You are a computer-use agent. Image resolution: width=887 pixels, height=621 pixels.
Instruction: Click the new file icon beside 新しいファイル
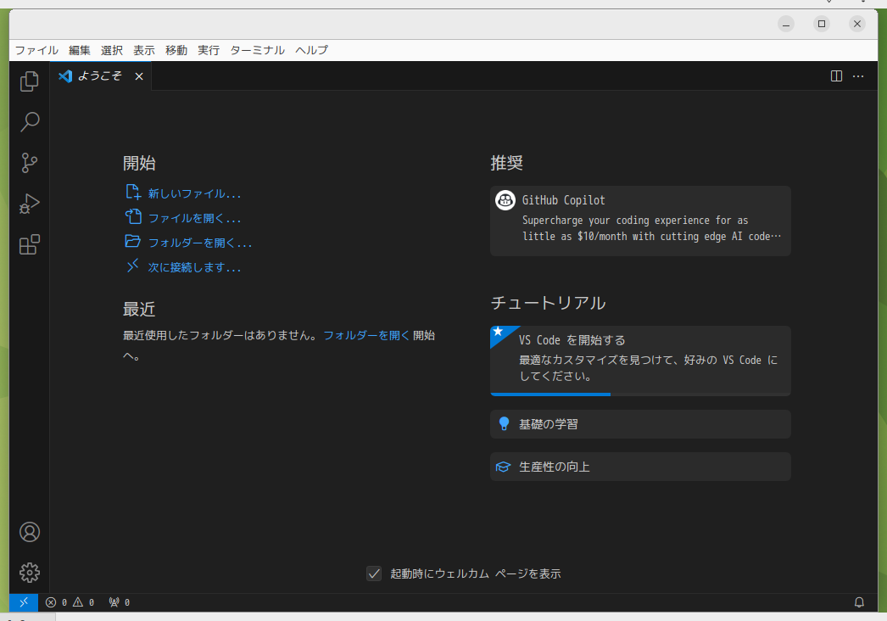[x=133, y=193]
